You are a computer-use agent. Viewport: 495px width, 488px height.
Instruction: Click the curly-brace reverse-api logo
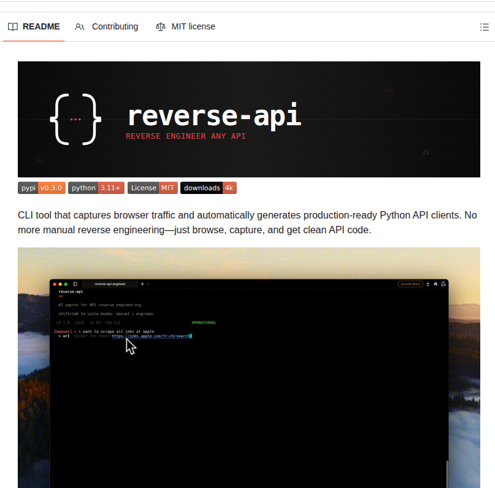(x=75, y=119)
